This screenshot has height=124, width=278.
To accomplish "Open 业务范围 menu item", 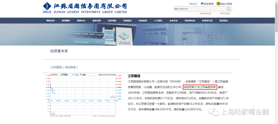I will tap(97, 21).
